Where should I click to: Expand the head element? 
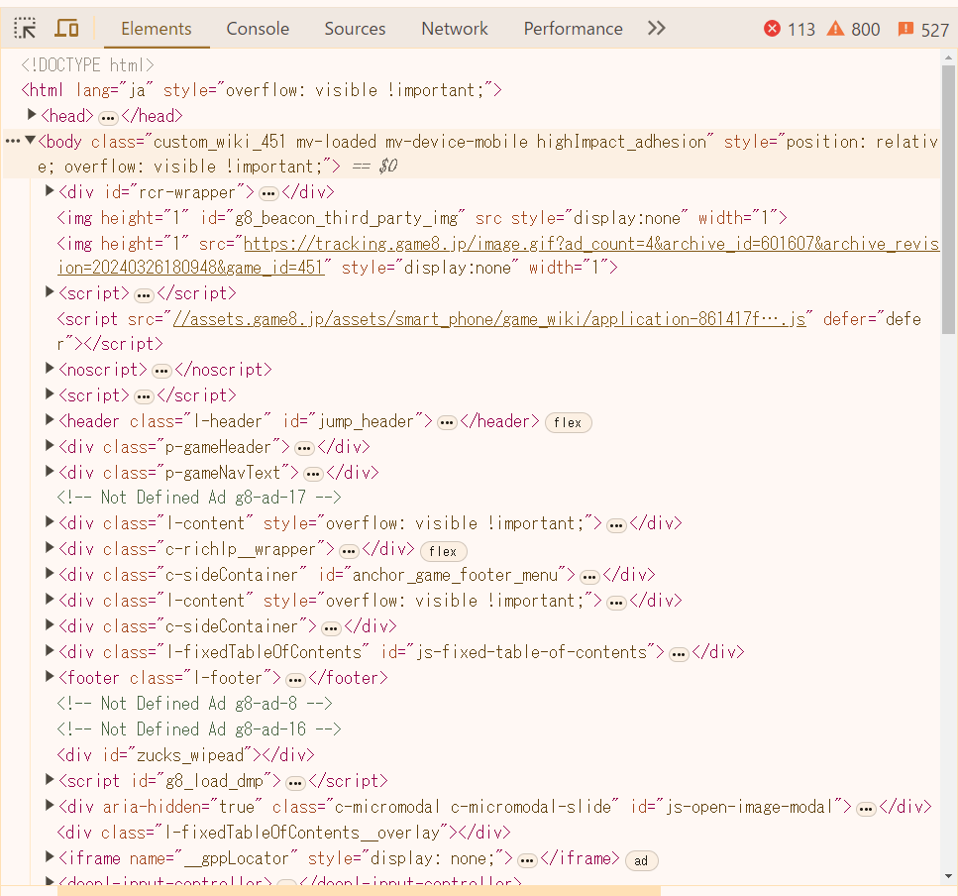pyautogui.click(x=31, y=114)
